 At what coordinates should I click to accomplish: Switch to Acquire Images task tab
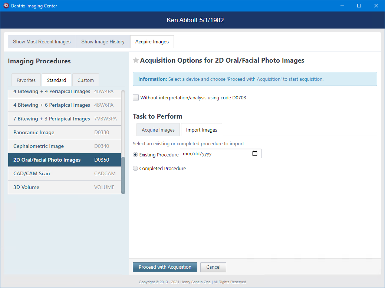[x=158, y=130]
